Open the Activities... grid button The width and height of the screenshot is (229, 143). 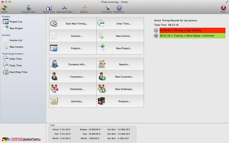73,101
